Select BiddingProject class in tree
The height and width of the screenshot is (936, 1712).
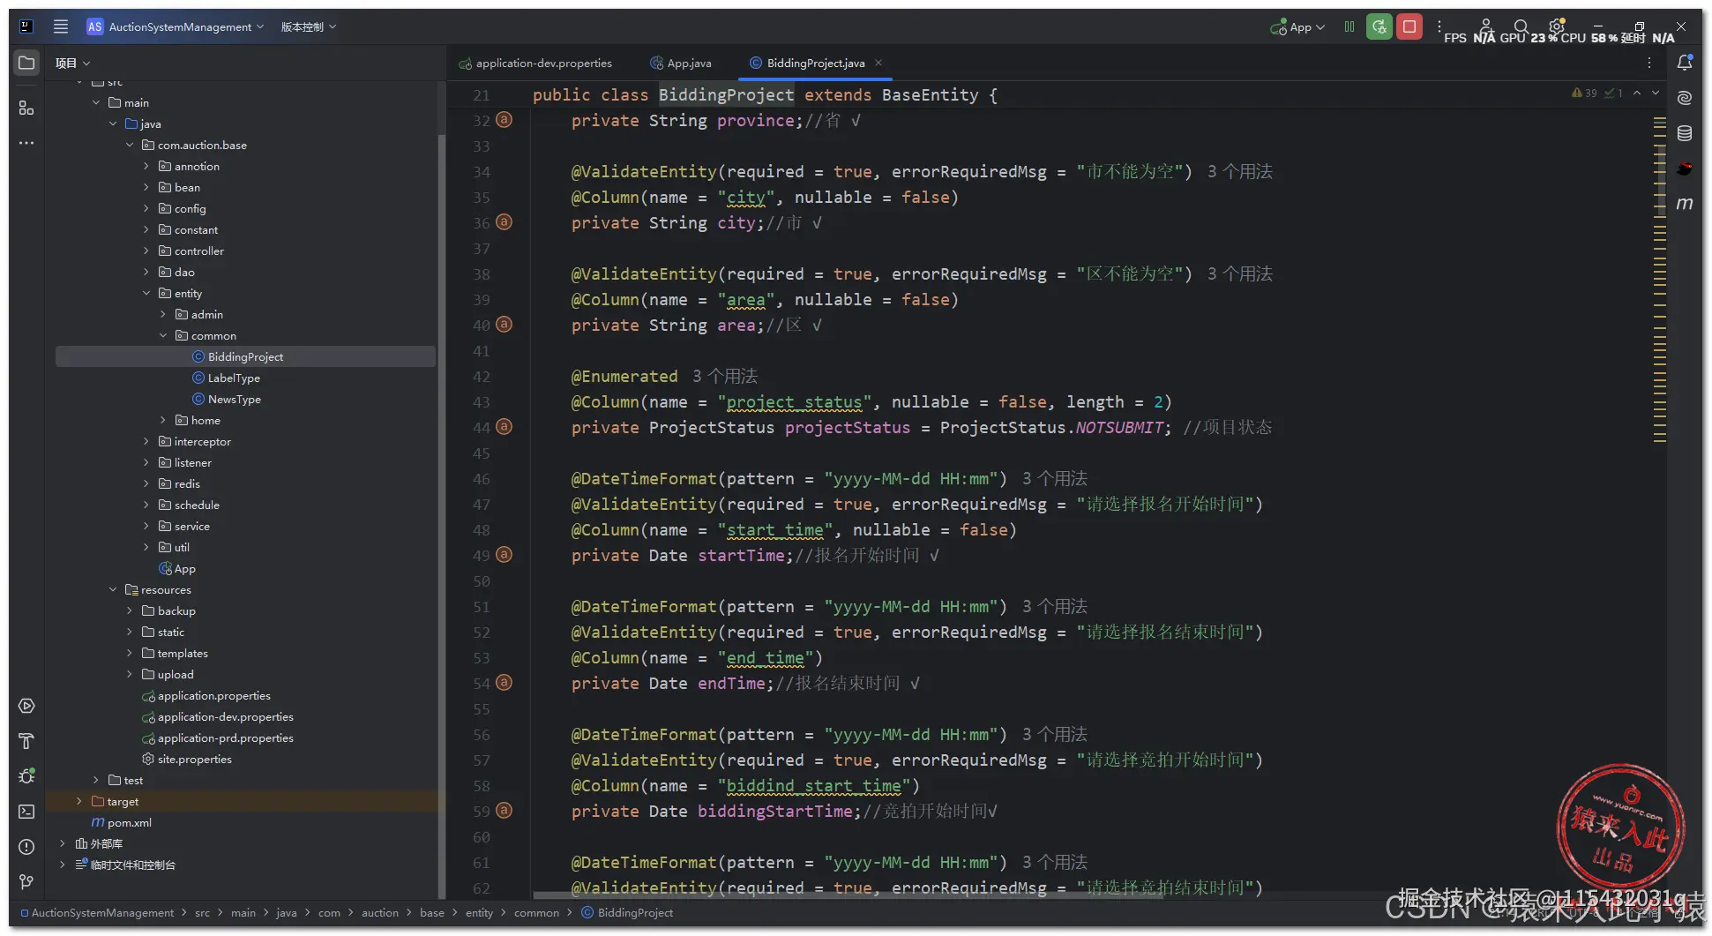coord(245,356)
